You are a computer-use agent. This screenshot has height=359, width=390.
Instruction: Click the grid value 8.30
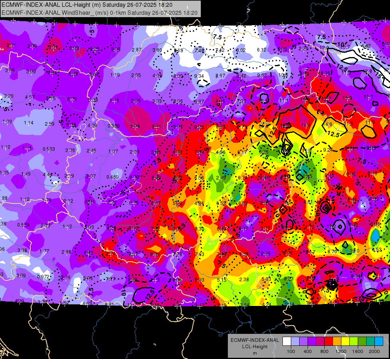[x=200, y=229]
